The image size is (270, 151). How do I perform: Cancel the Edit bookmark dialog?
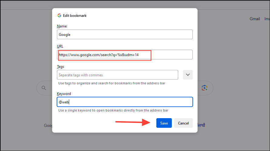click(x=183, y=123)
